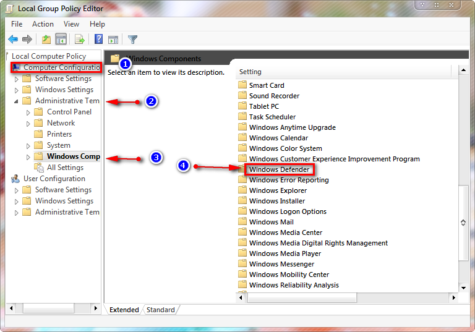Select Windows Customer Experience Improvement Program
Viewport: 475px width, 332px height.
[334, 159]
